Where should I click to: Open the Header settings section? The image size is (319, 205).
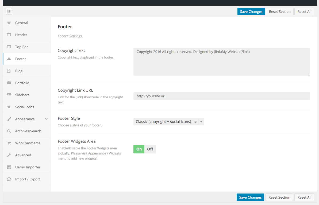coord(21,35)
